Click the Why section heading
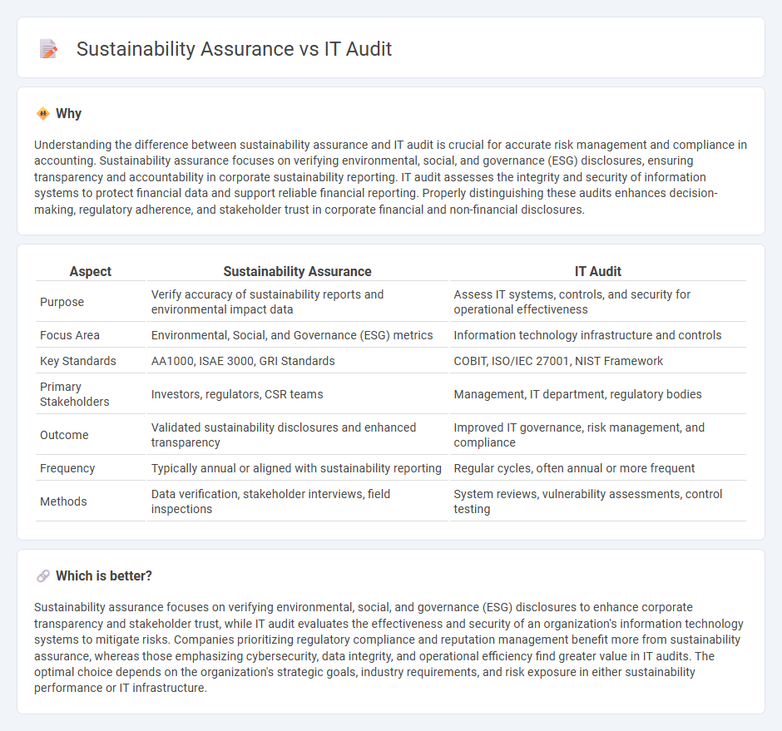This screenshot has height=731, width=782. point(68,114)
